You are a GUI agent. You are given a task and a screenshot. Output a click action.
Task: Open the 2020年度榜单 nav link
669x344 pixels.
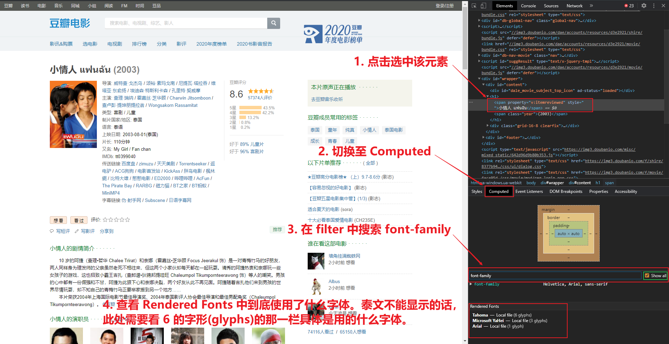[212, 44]
